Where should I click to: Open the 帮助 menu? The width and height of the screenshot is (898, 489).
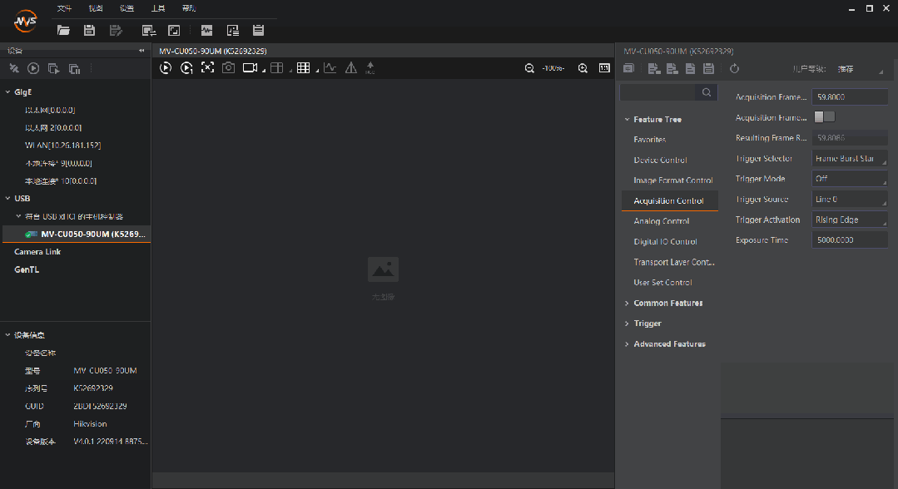click(x=189, y=8)
